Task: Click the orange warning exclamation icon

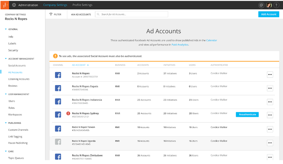Action: pos(55,56)
